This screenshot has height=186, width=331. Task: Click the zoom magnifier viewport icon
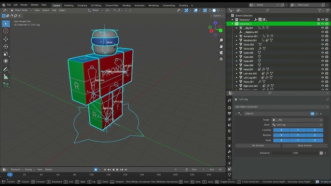point(221,40)
